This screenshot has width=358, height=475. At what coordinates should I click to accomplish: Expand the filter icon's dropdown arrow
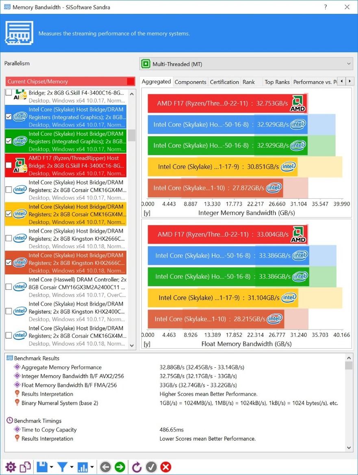coord(72,467)
